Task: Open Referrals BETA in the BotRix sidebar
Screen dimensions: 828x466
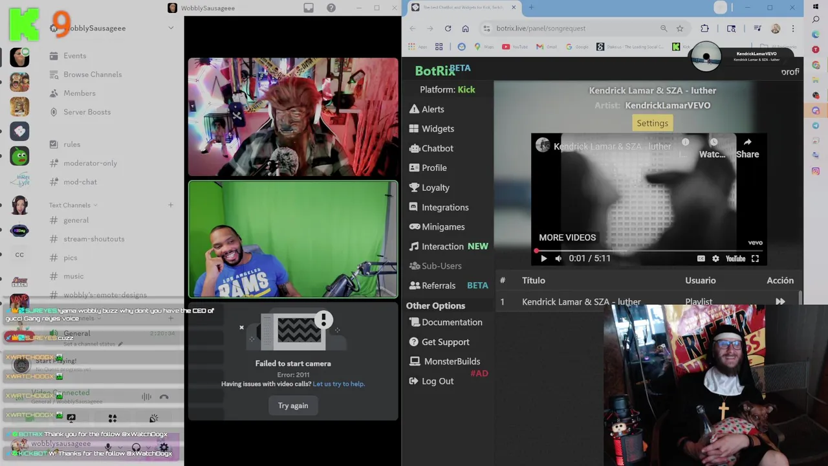Action: [x=449, y=285]
